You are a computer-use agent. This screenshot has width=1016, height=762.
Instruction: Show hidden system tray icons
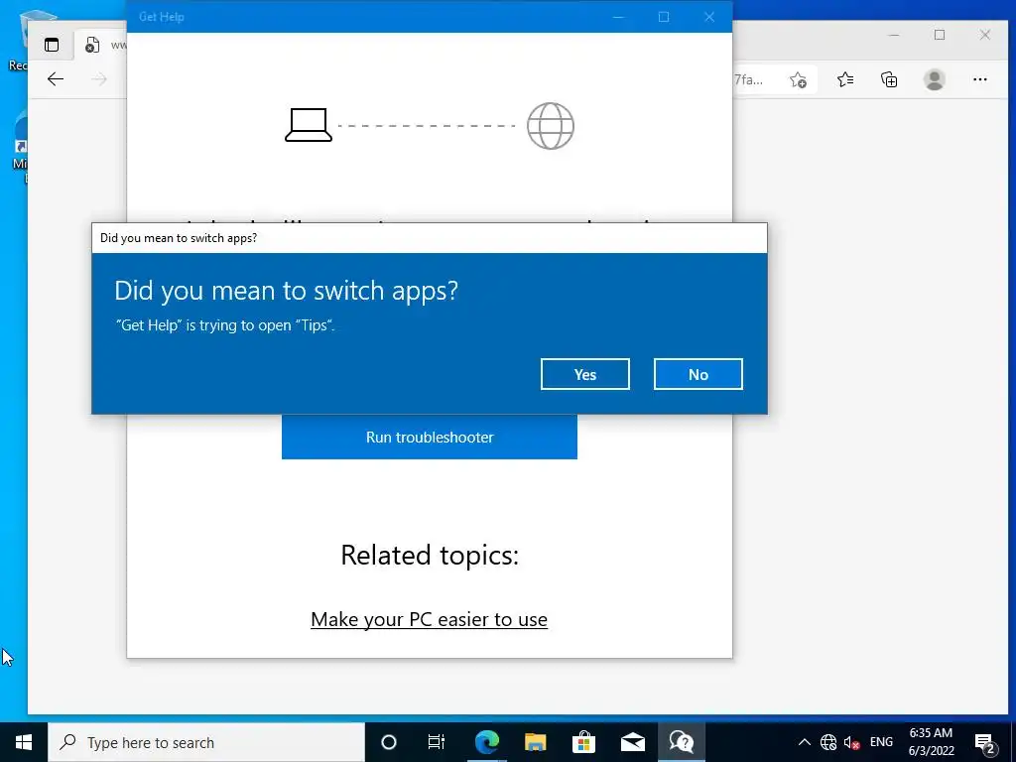point(804,742)
